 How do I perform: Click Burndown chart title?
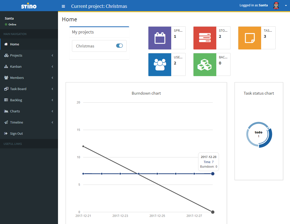coord(146,93)
